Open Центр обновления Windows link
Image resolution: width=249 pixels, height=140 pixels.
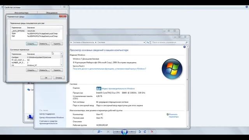tap(52, 117)
